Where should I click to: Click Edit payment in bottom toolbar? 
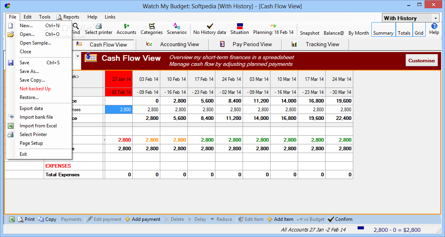click(x=104, y=219)
